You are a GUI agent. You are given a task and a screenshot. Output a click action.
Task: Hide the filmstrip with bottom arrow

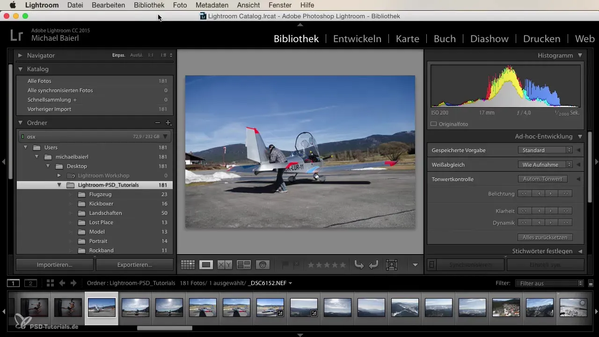(x=300, y=335)
